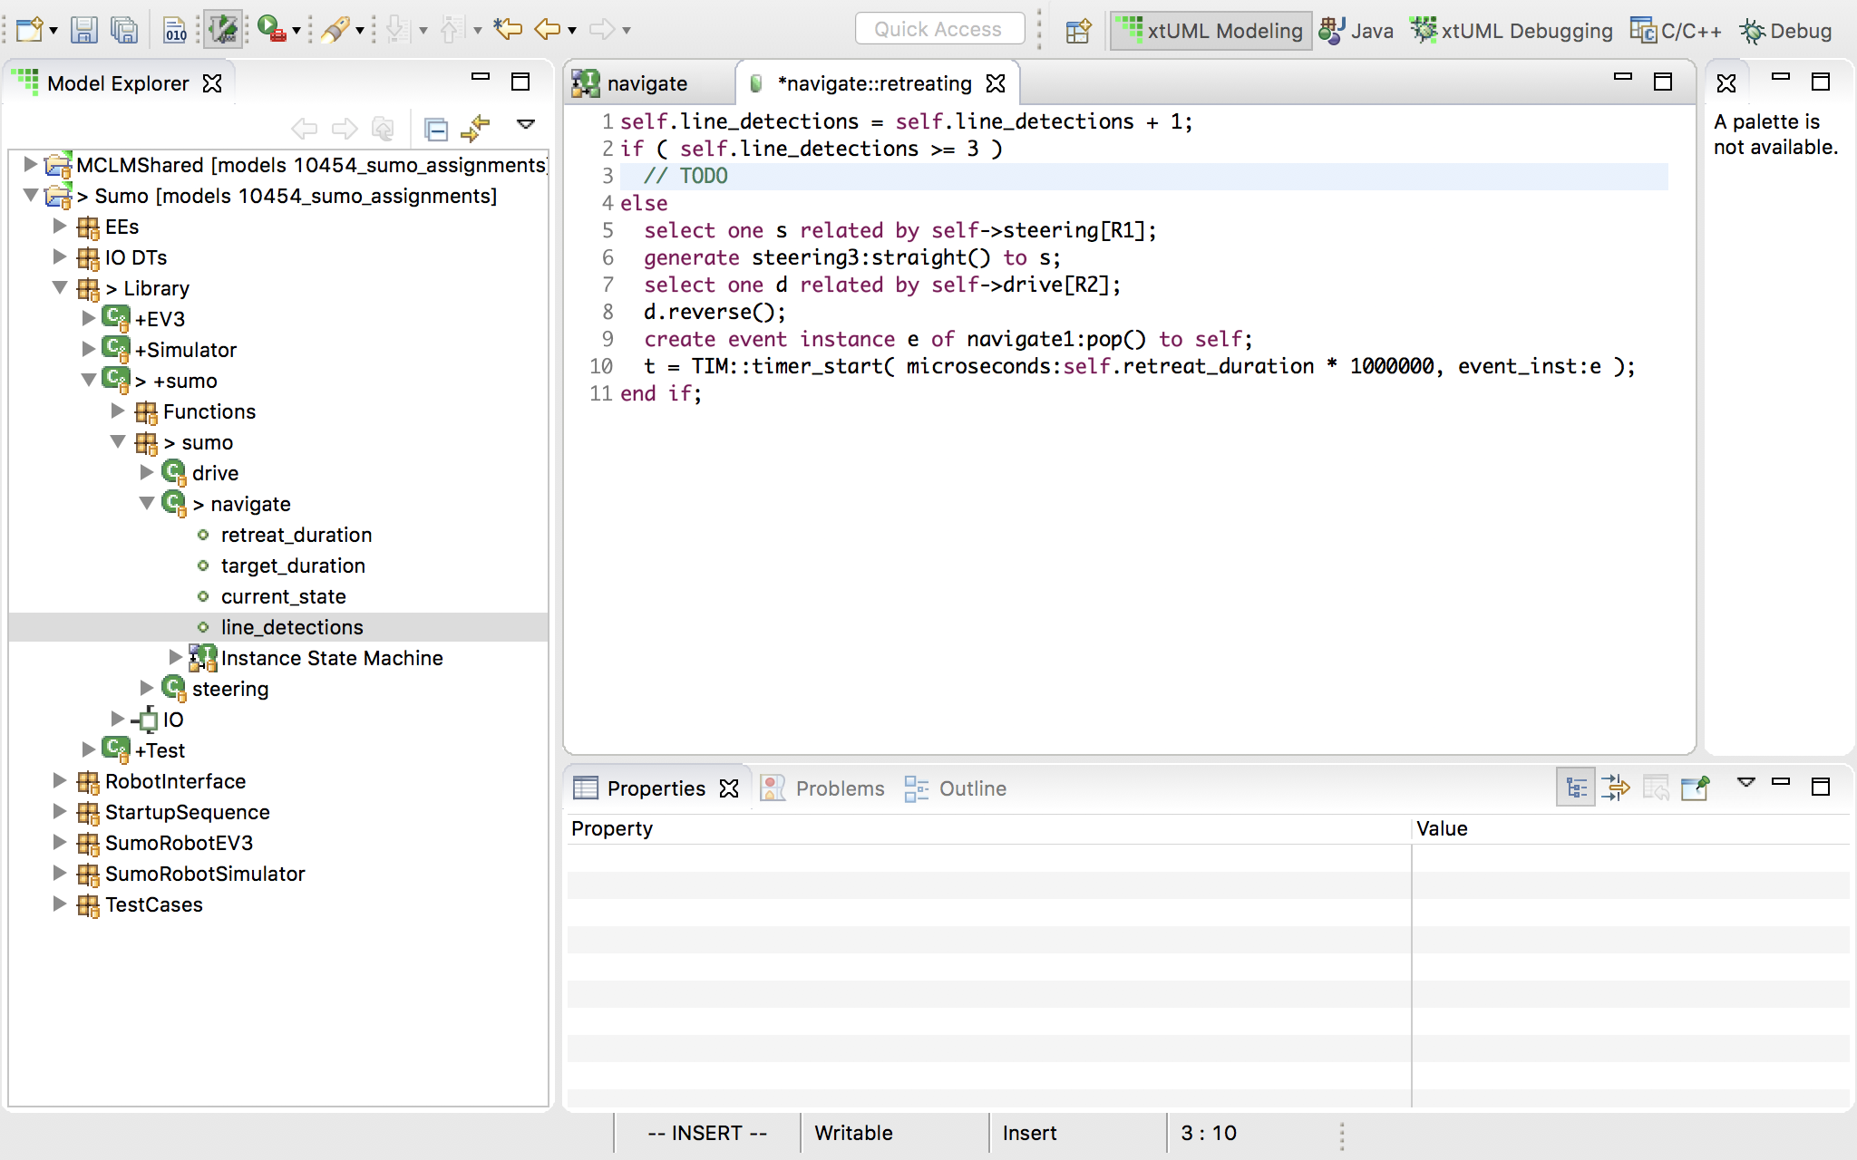Select the target_duration attribute
Screen dimensions: 1857x1160
click(x=293, y=565)
